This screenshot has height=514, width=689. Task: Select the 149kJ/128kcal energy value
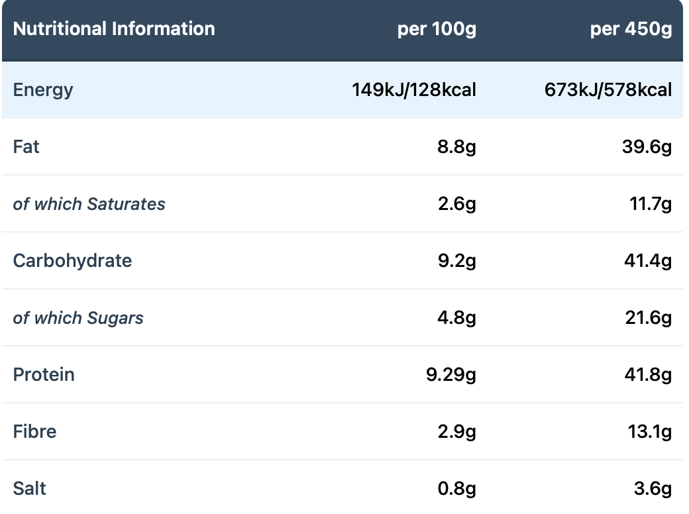click(x=414, y=89)
